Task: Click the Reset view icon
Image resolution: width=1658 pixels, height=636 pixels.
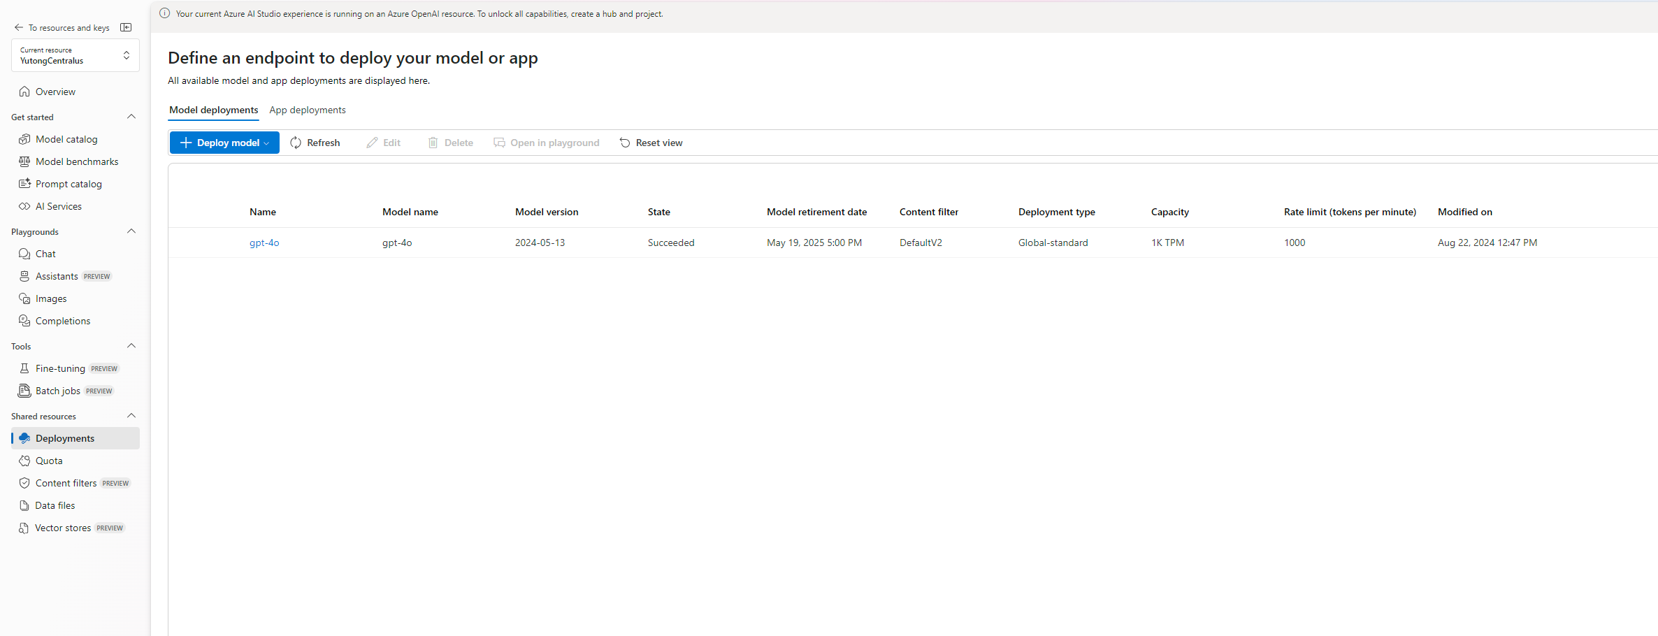Action: 625,143
